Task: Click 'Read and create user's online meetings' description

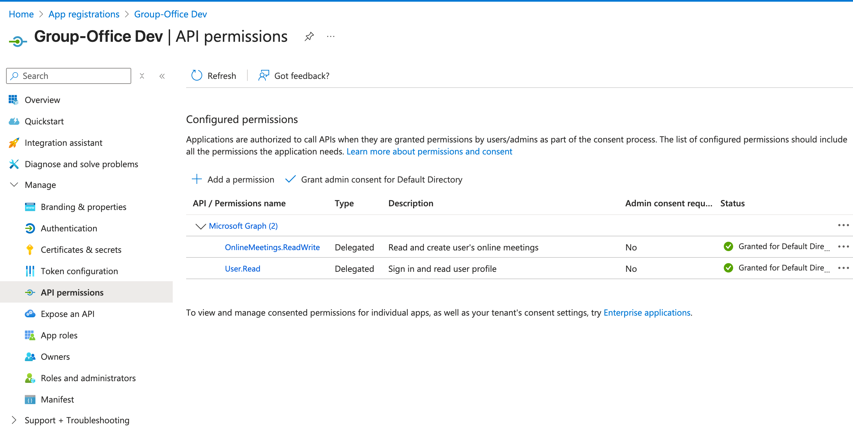Action: coord(463,247)
